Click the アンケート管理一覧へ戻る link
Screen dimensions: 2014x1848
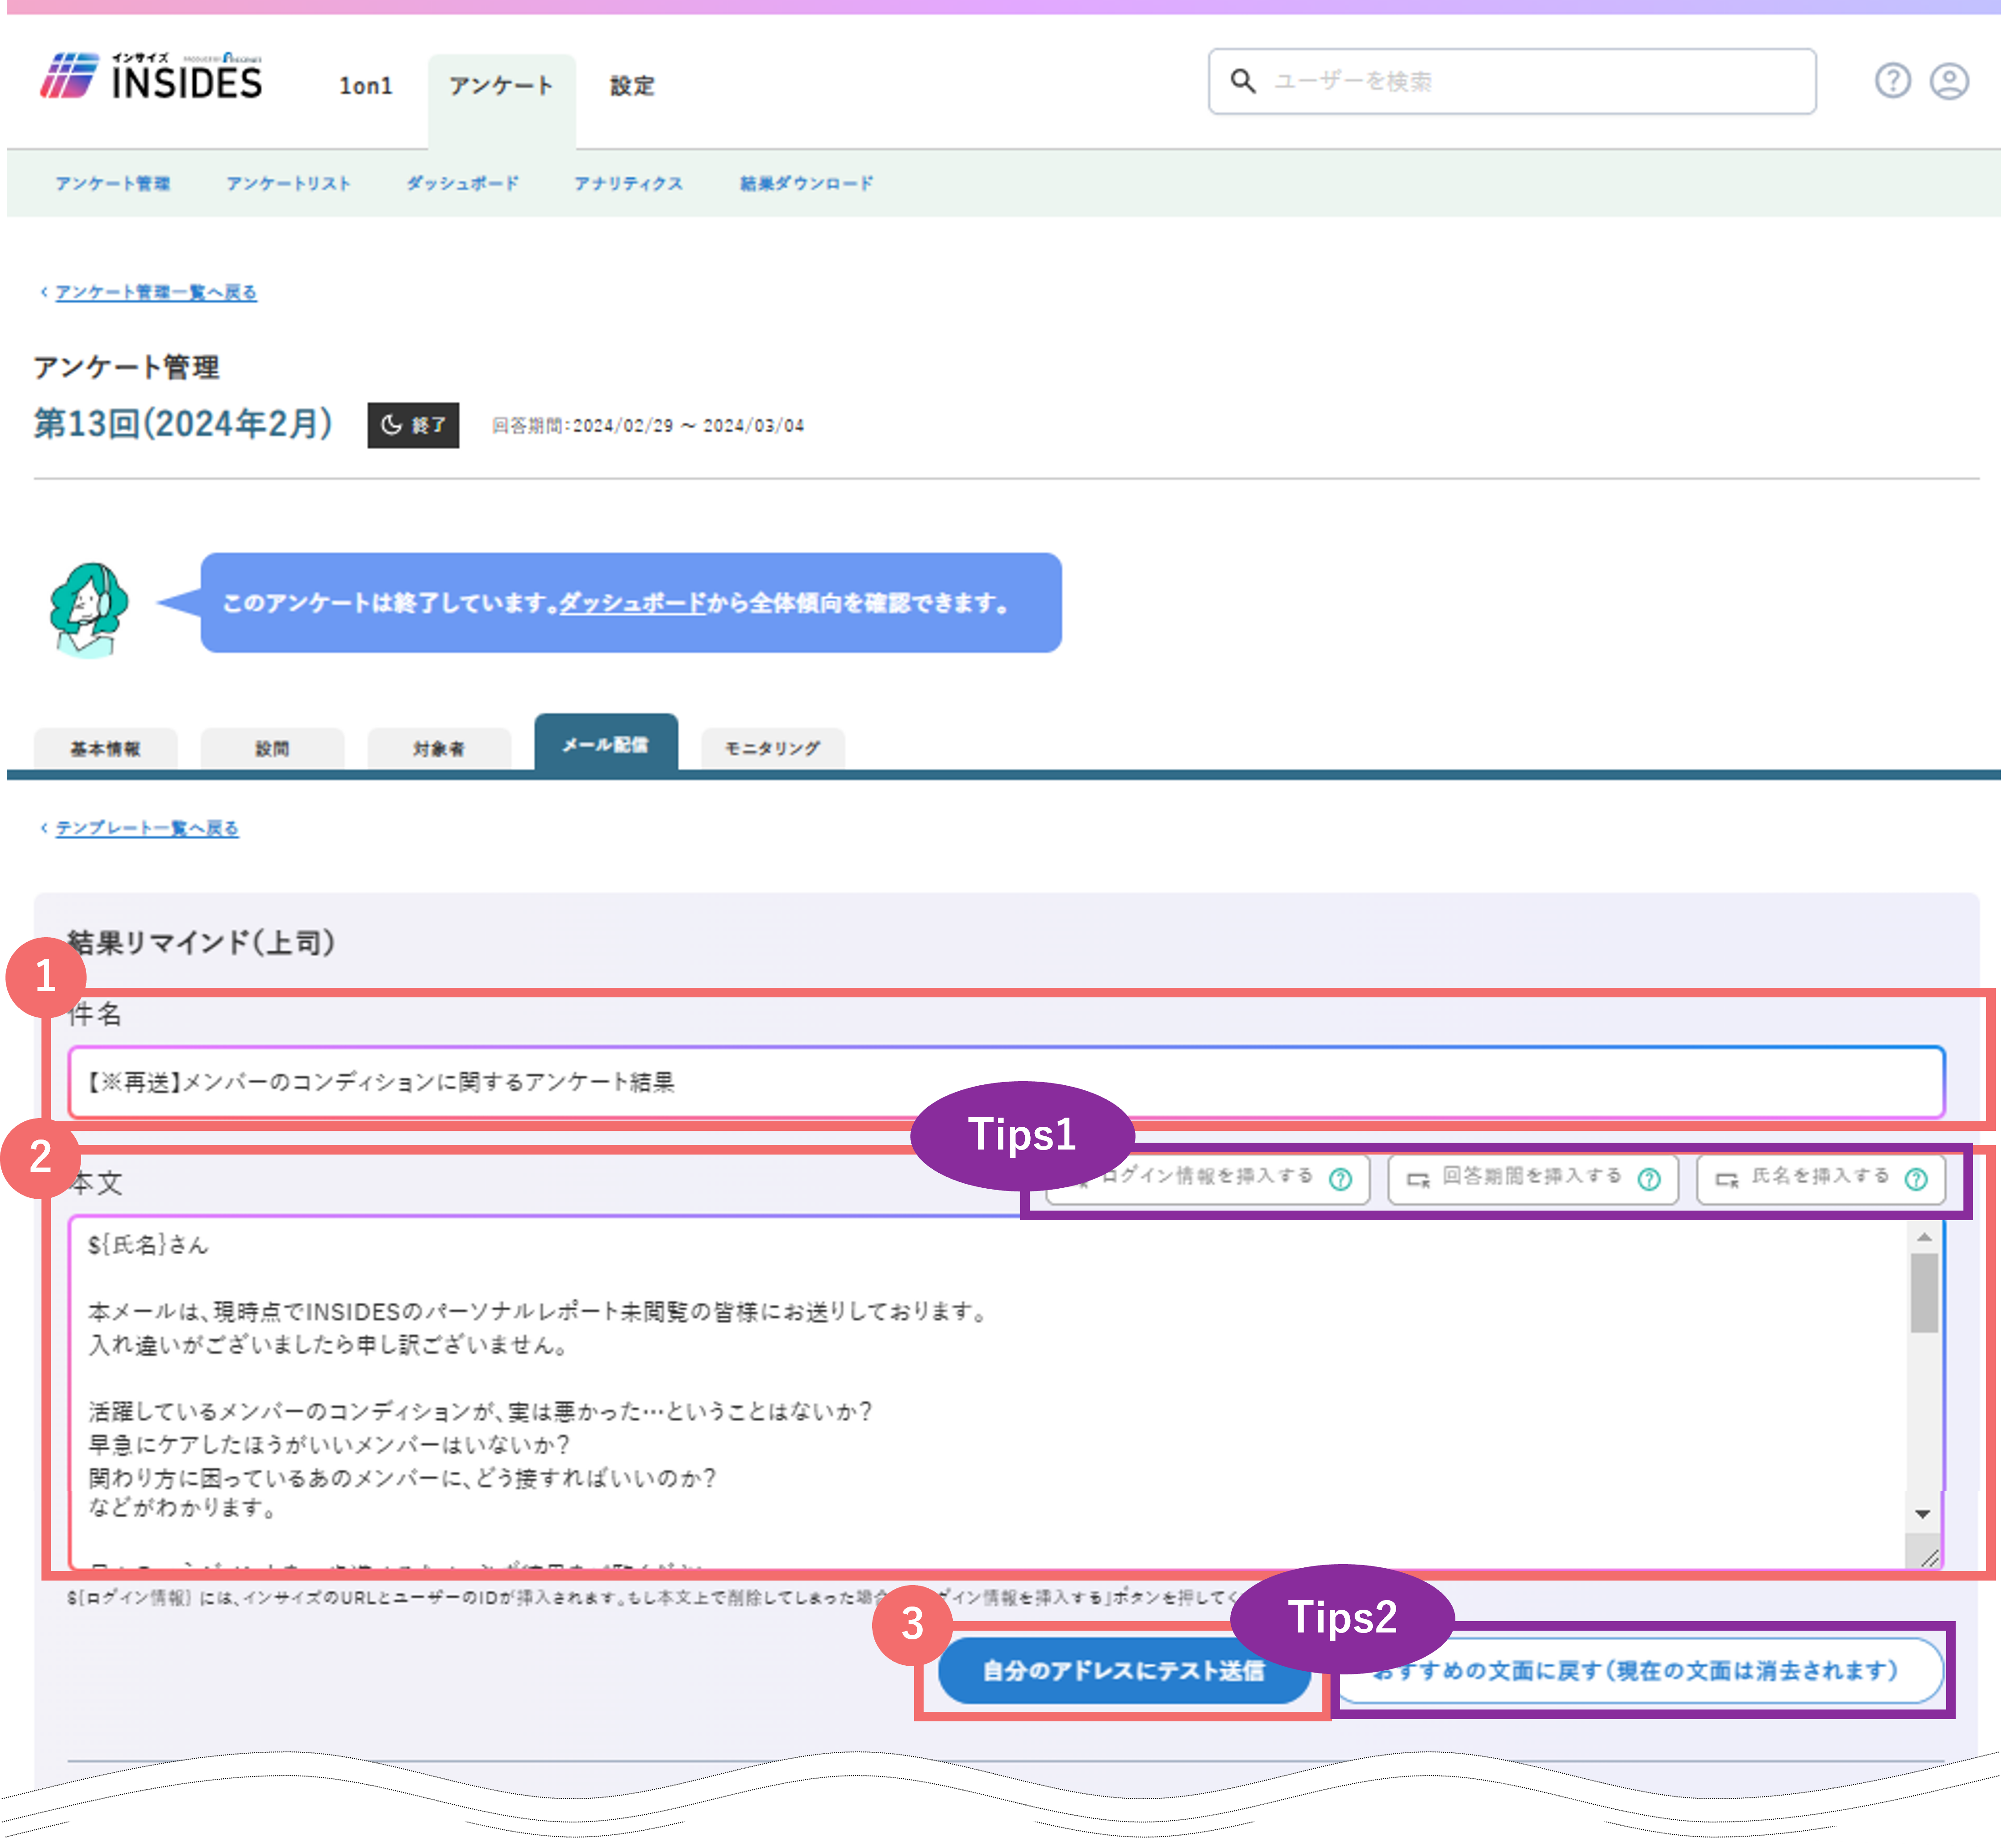click(156, 292)
